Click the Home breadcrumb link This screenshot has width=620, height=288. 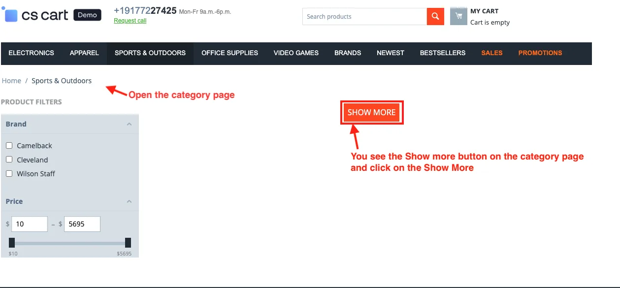coord(11,81)
